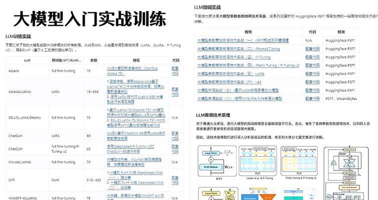
Task: Open the code link in the ChatGLM LoRA row
Action: coord(175,136)
